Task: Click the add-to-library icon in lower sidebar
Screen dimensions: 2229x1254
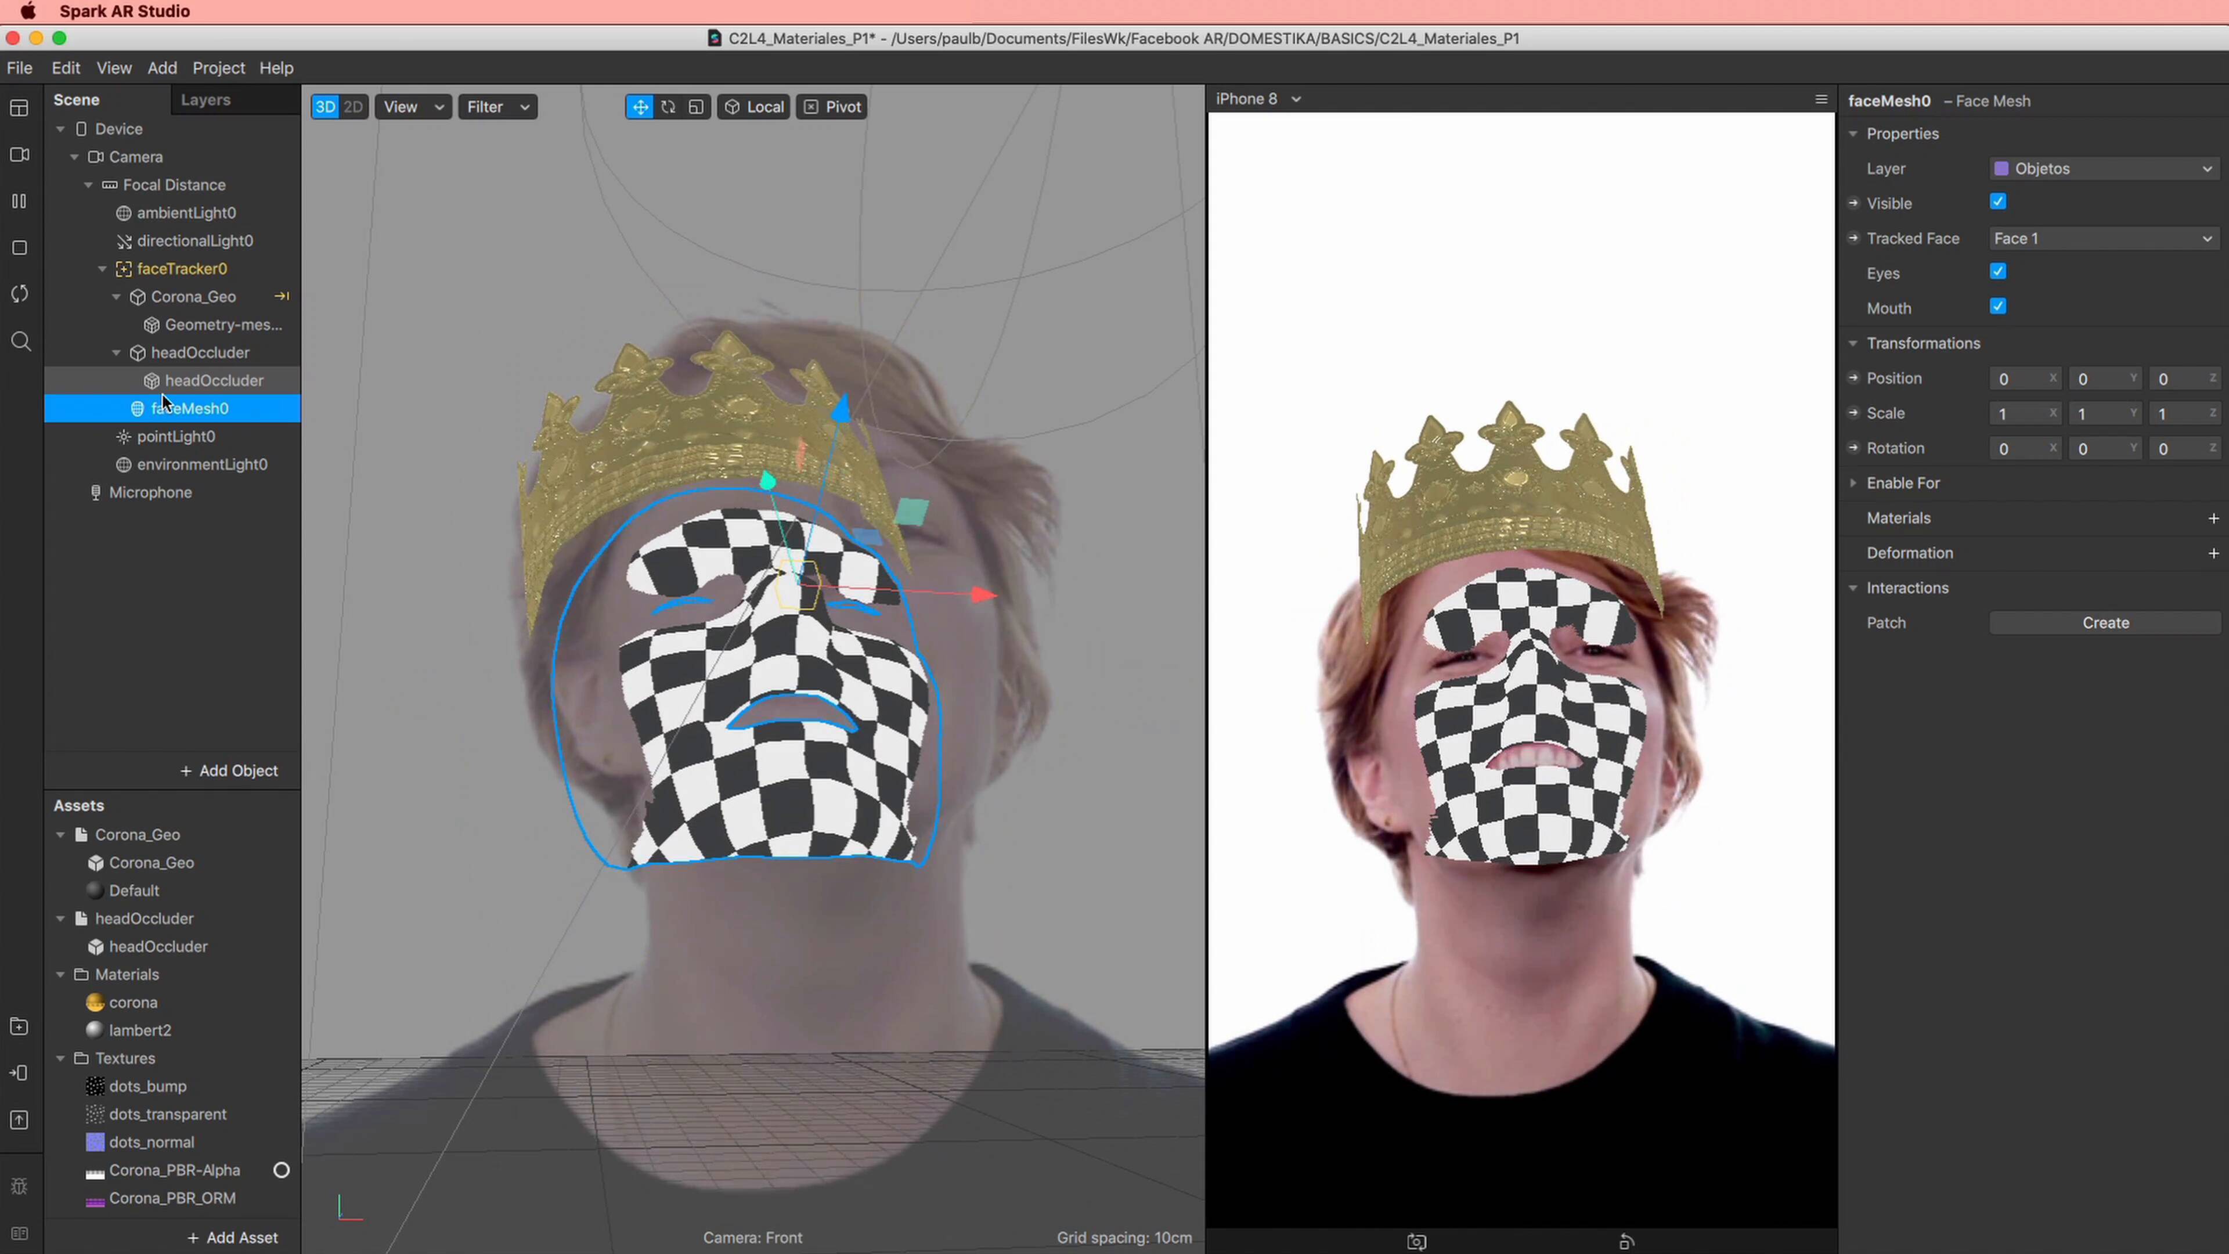Action: click(x=20, y=1027)
